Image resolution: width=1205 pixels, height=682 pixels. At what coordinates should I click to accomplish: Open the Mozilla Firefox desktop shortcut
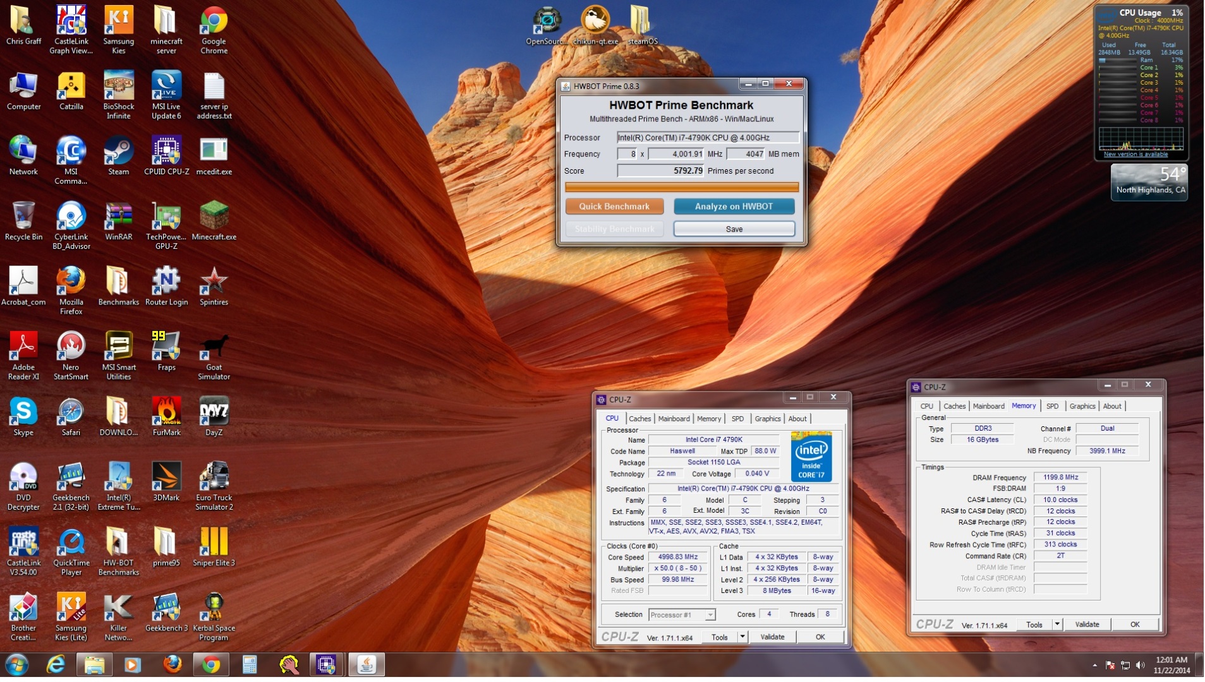click(71, 291)
